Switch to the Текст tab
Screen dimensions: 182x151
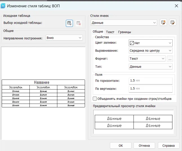[x=110, y=32]
